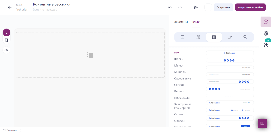
Task: Select the Опросы category
Action: coord(179,121)
